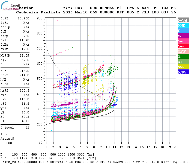Select the SSE yellow legend swatch

183,67
